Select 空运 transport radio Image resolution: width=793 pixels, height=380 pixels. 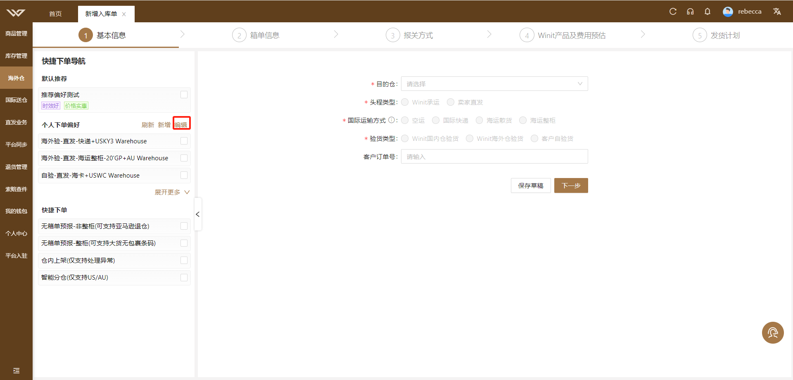(405, 120)
